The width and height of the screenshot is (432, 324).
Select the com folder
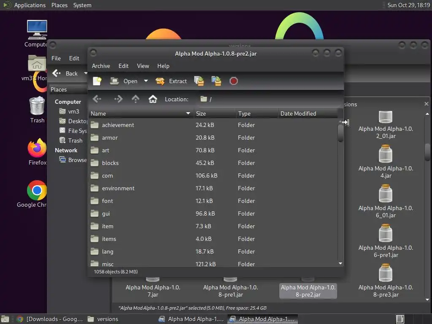(x=213, y=176)
